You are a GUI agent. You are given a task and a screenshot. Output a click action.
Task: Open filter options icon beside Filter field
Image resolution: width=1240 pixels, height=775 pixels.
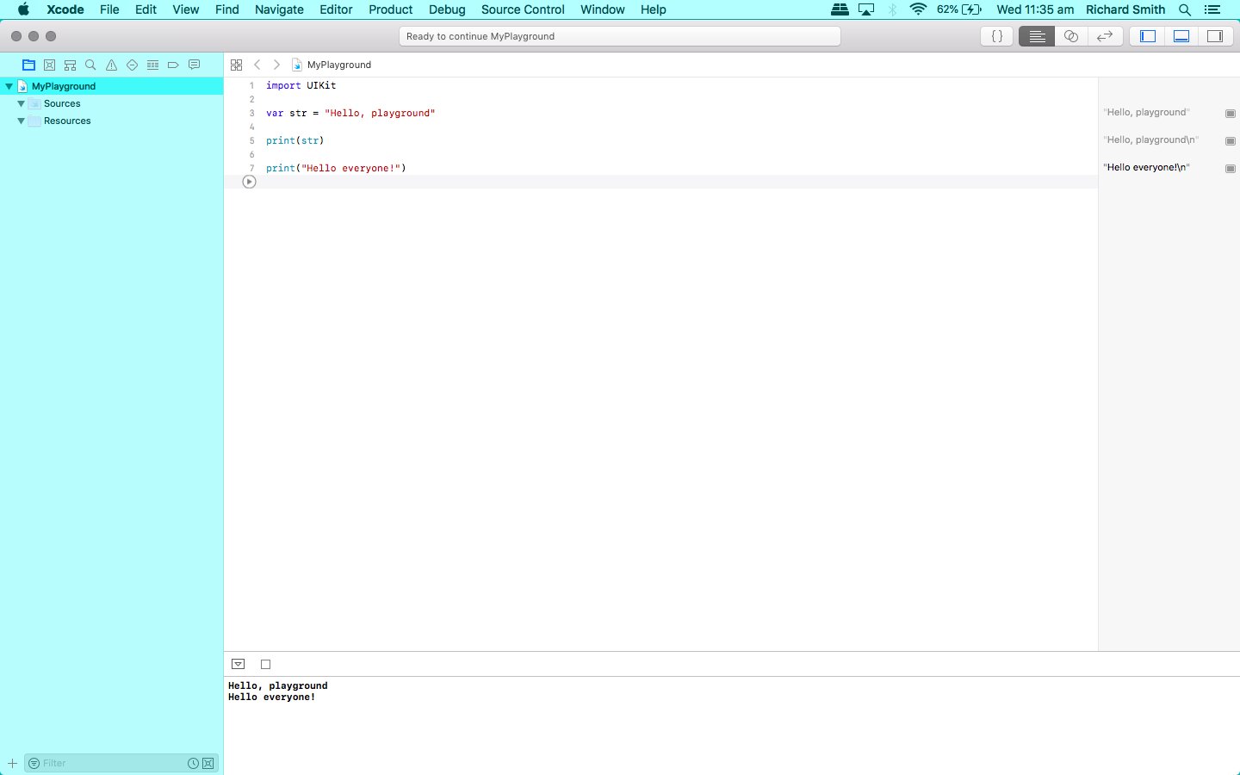pos(34,763)
